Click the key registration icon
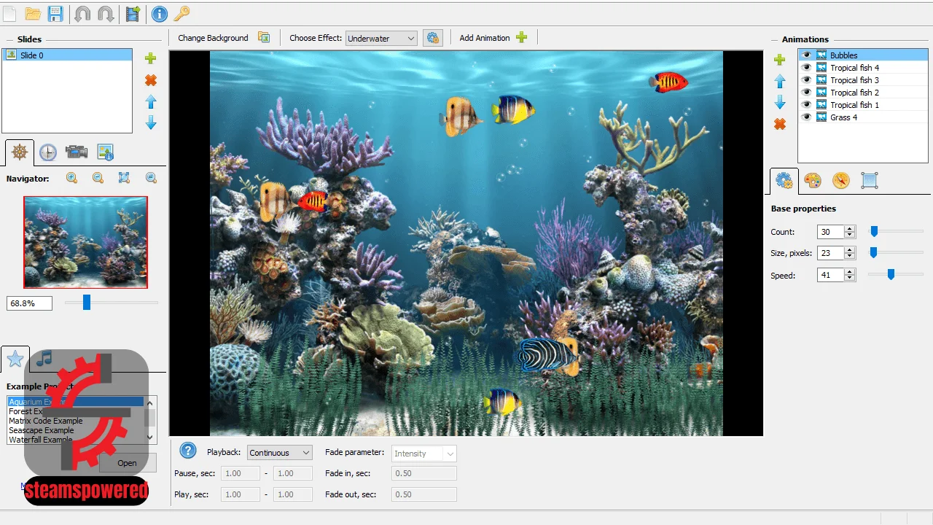 181,13
